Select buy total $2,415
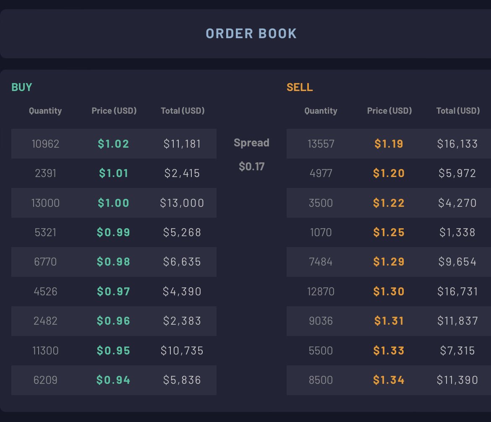The width and height of the screenshot is (491, 422). coord(182,173)
